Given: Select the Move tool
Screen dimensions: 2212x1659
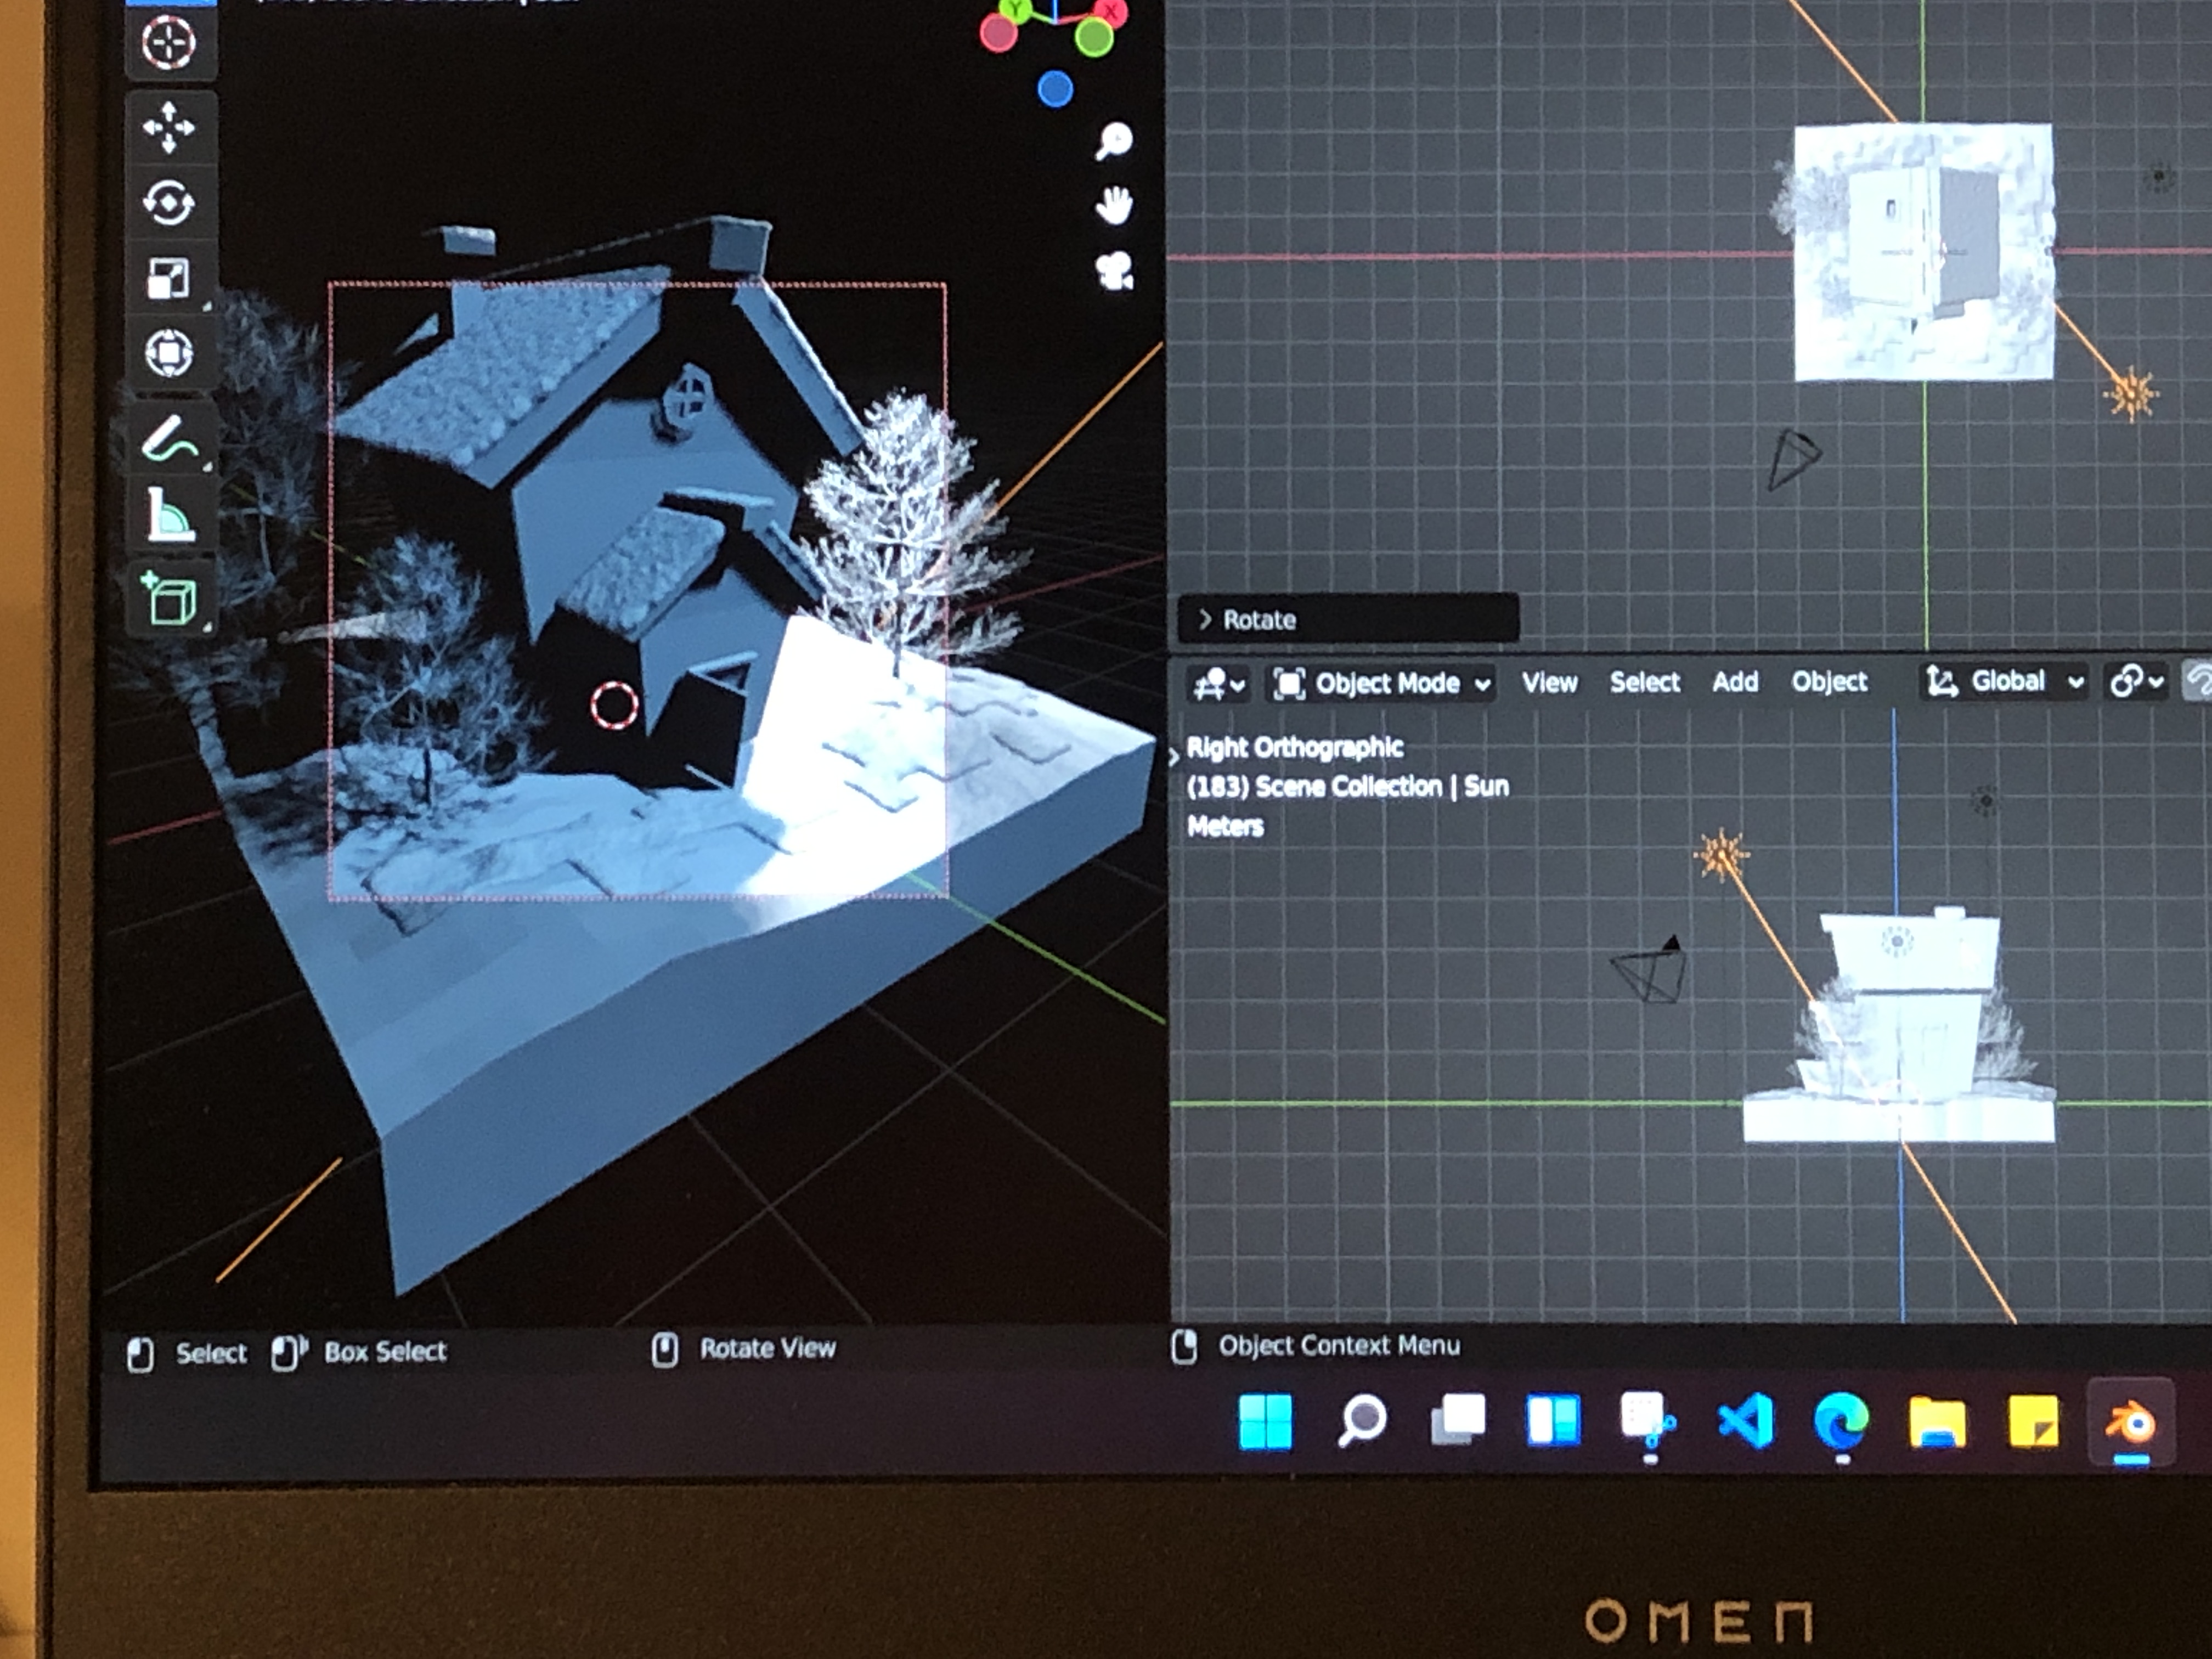Looking at the screenshot, I should coord(169,127).
